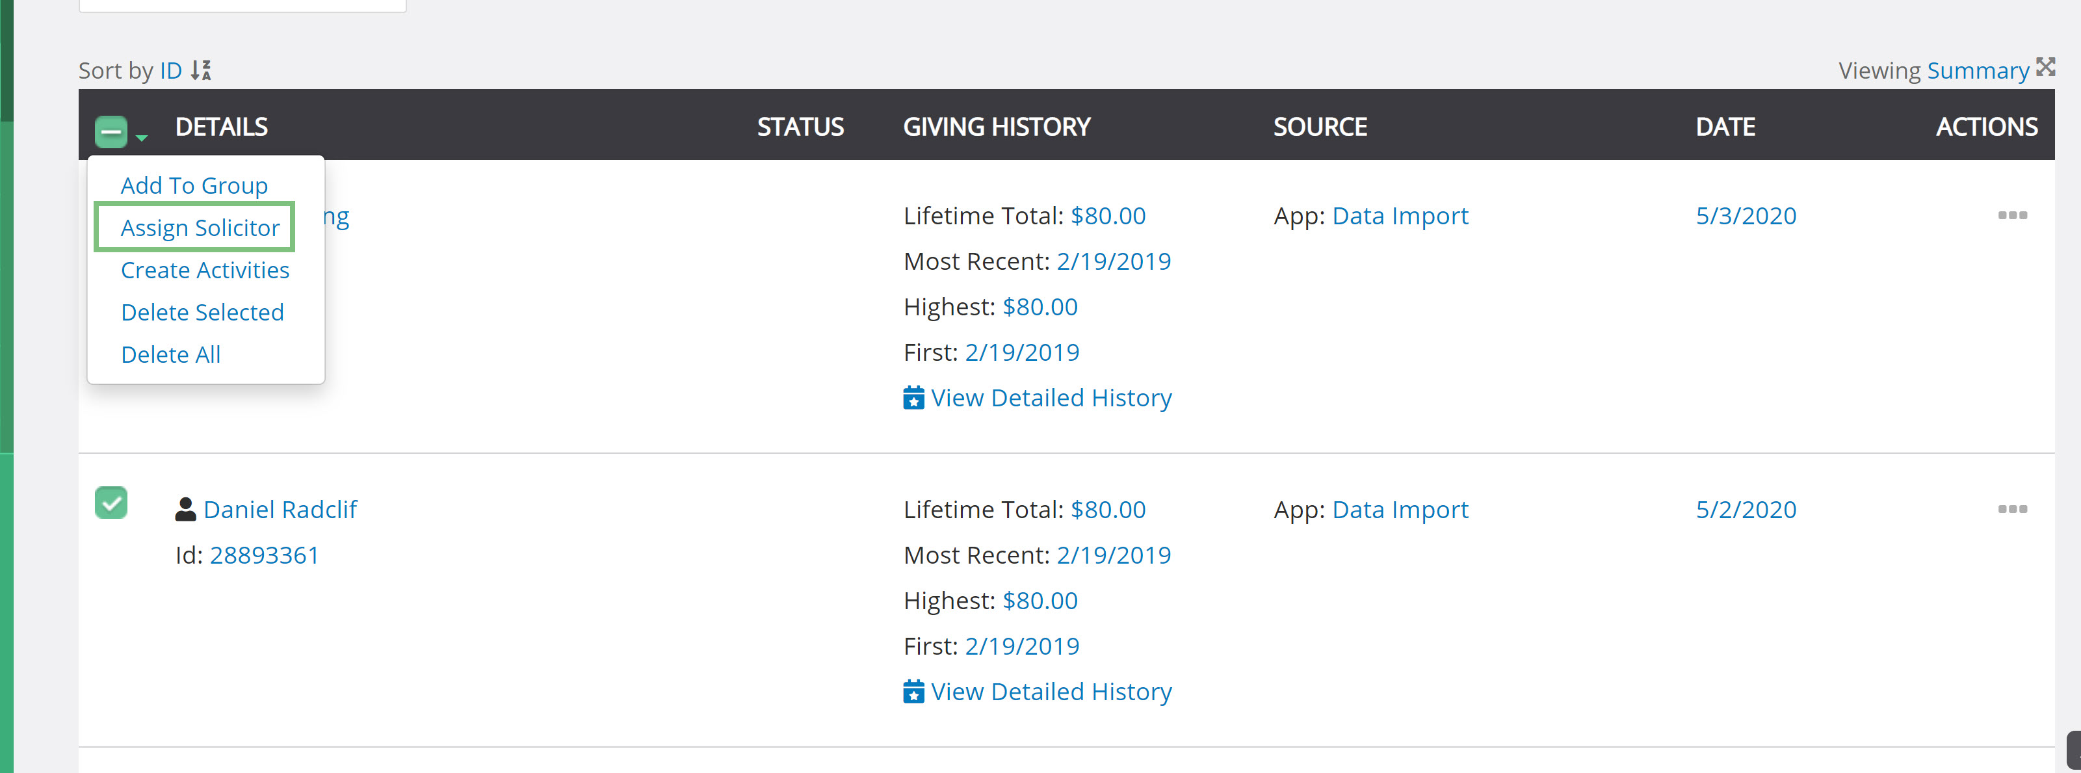Click the GIVING HISTORY column header

point(996,127)
